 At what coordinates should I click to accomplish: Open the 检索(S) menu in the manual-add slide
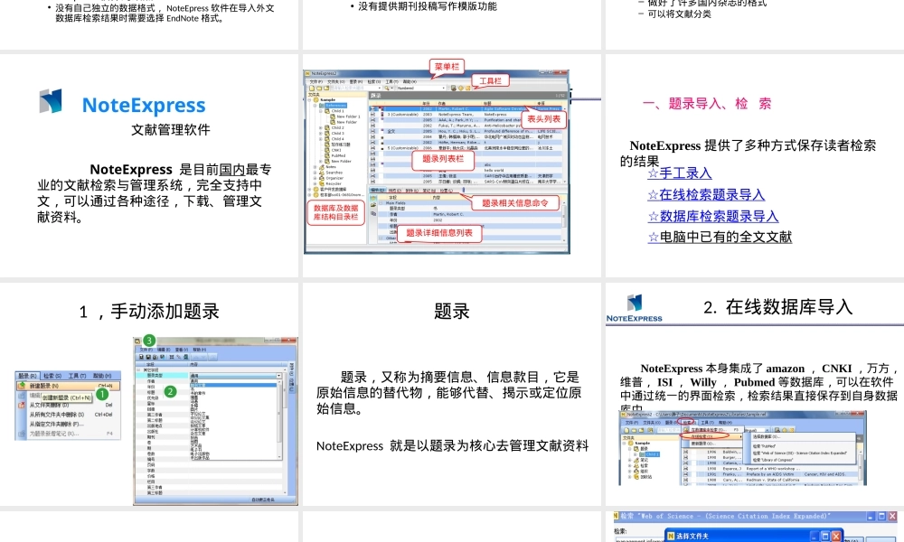tap(52, 376)
